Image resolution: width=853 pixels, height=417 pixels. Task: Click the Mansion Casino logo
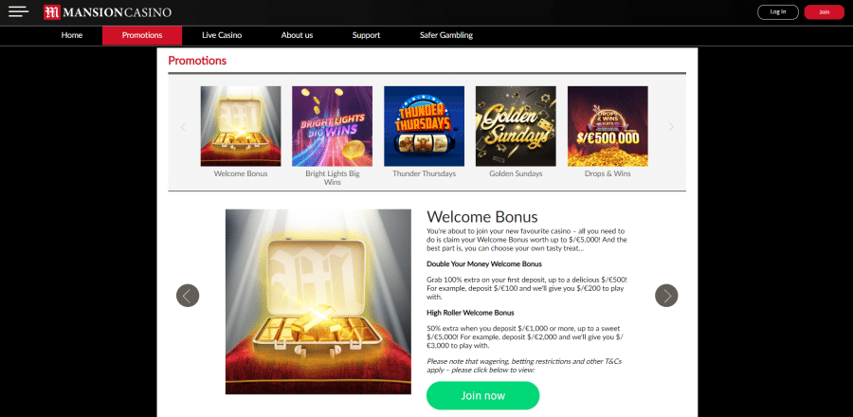(108, 12)
